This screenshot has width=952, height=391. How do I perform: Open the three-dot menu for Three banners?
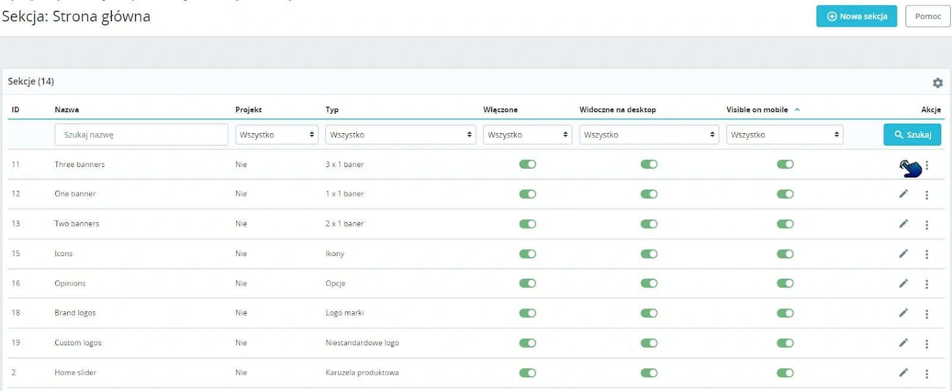point(926,165)
